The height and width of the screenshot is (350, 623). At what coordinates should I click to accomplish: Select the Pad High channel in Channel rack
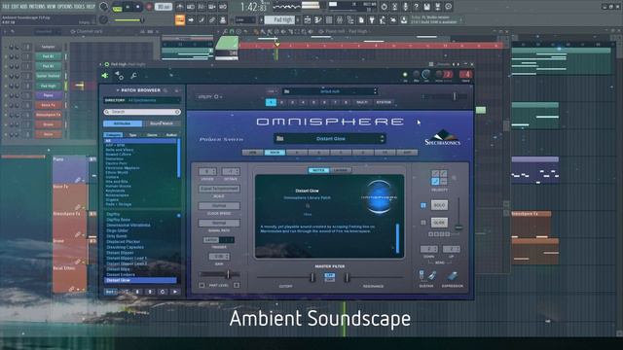[x=49, y=86]
